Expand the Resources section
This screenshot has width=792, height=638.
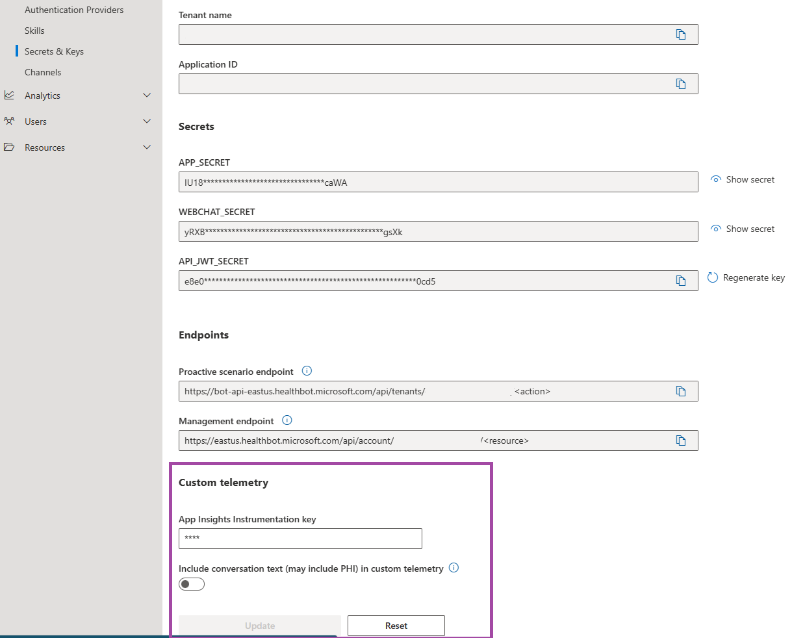pos(44,147)
